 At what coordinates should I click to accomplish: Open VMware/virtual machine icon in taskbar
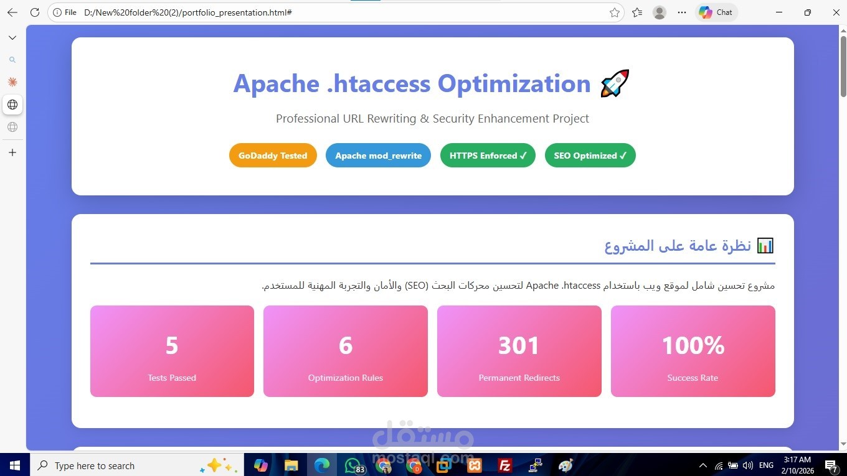[444, 465]
